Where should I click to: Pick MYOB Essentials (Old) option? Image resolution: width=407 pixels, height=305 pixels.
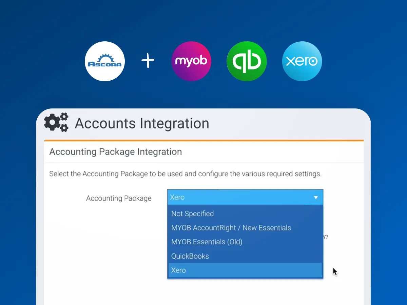pos(245,242)
